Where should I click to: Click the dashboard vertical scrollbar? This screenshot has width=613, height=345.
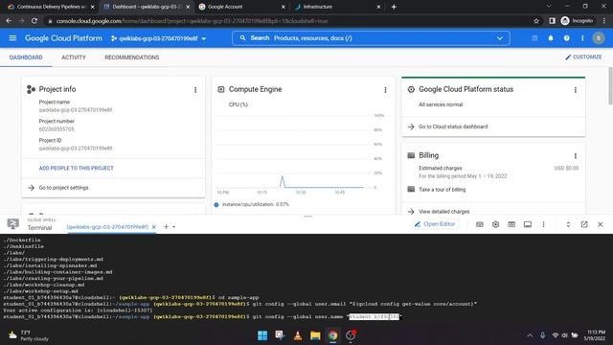[610, 86]
